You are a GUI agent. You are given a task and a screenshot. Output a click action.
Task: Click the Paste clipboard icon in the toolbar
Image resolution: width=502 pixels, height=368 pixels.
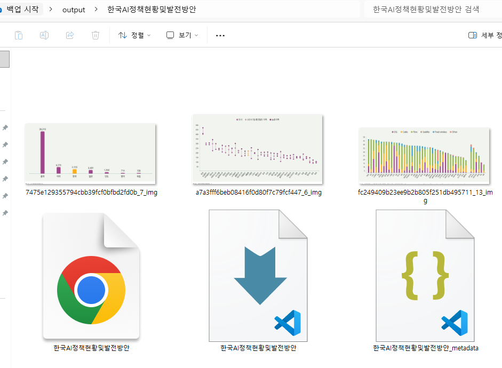coord(19,35)
